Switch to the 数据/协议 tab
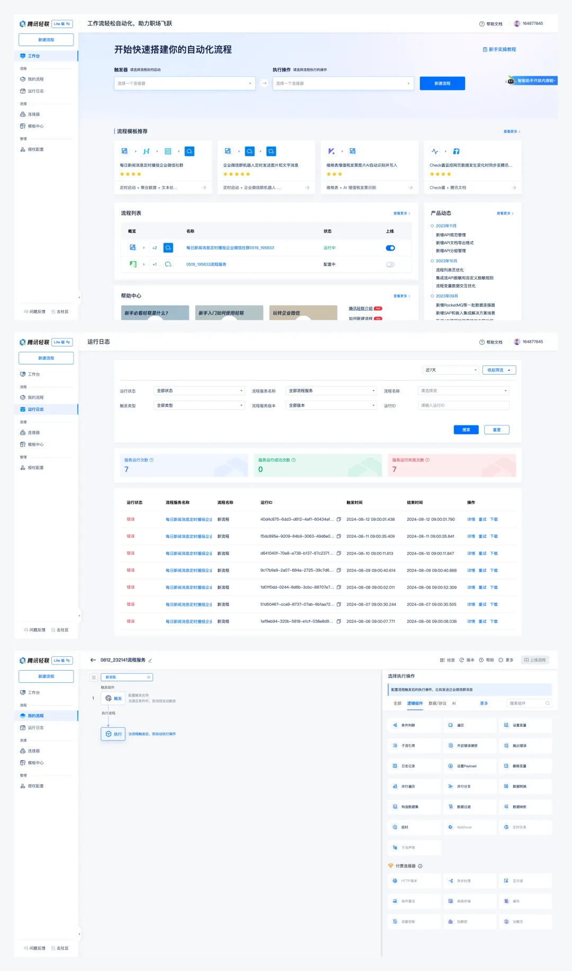The width and height of the screenshot is (572, 971). pyautogui.click(x=437, y=703)
